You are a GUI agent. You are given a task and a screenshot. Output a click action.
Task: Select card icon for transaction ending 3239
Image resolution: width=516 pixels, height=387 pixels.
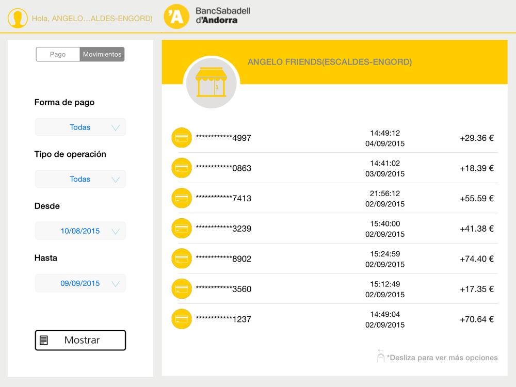[182, 229]
